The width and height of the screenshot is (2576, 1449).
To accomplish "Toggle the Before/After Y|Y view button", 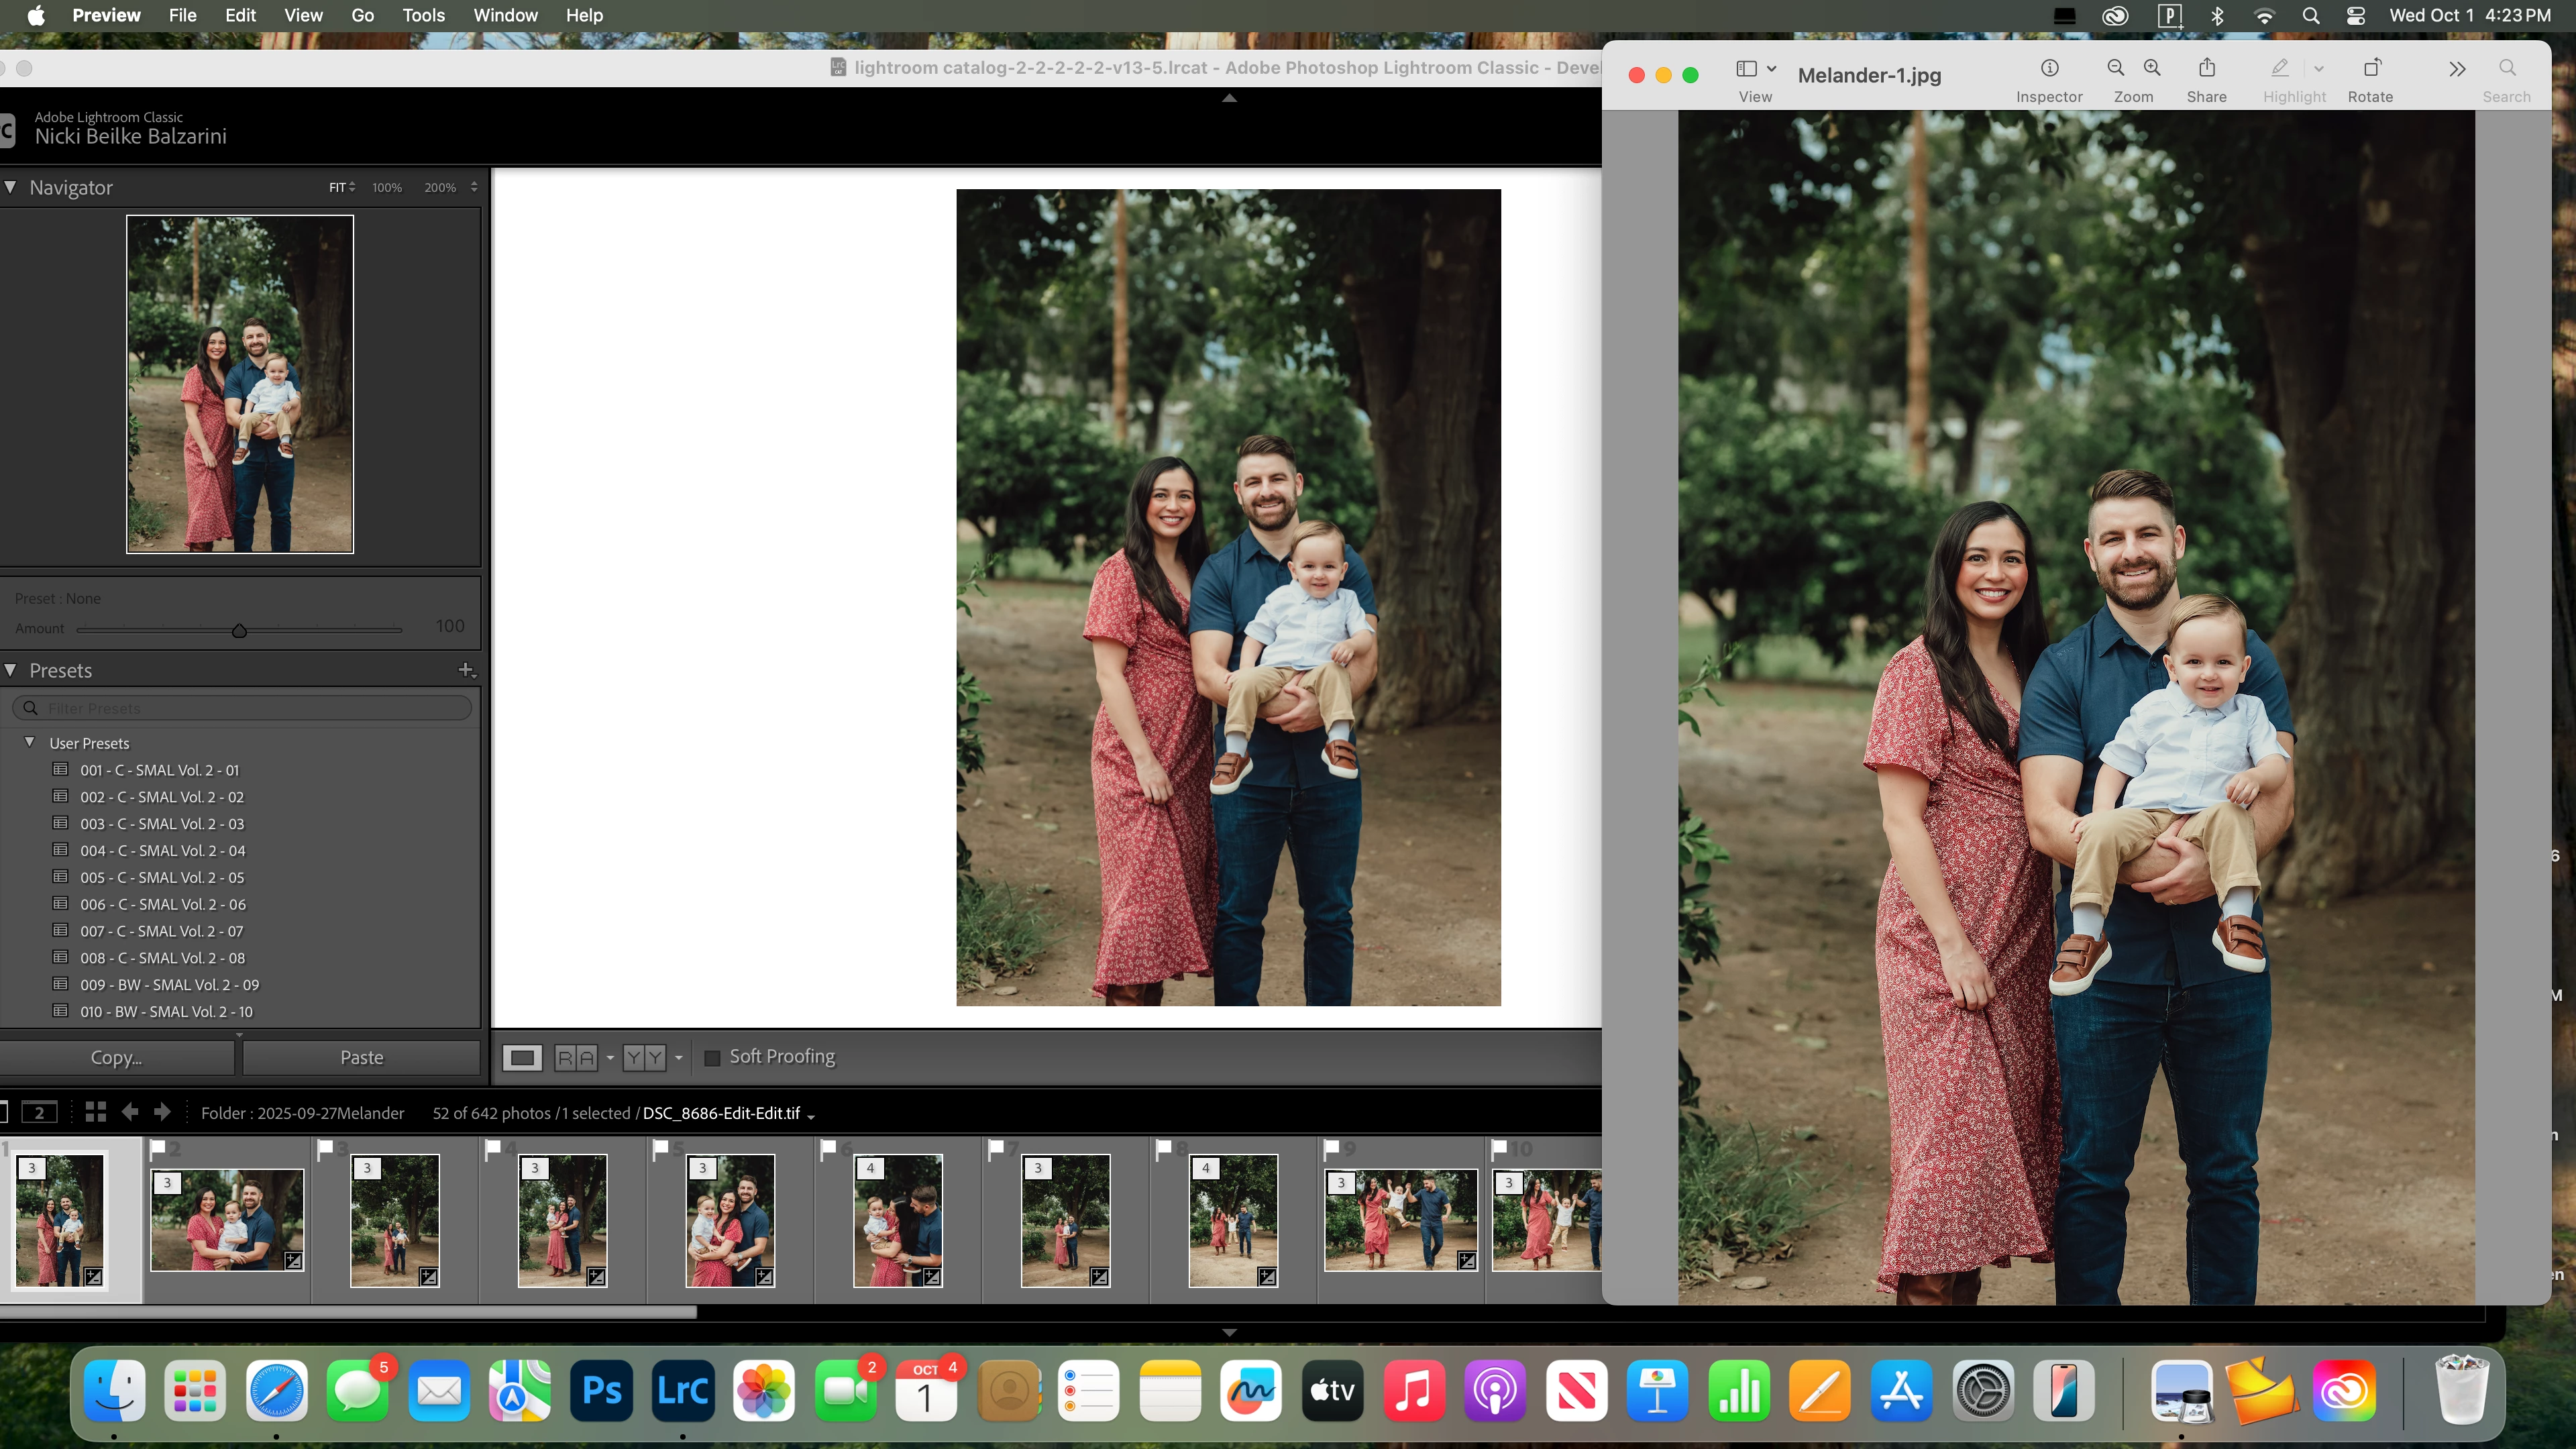I will [644, 1057].
